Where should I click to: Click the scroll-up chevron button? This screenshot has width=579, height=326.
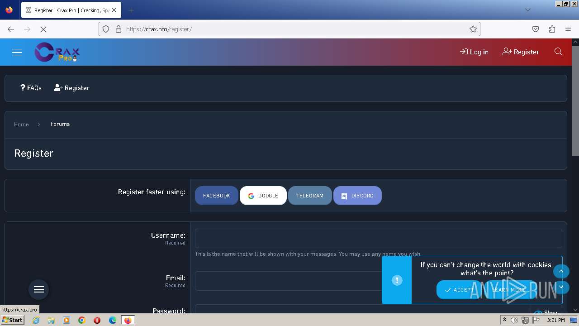coord(561,271)
